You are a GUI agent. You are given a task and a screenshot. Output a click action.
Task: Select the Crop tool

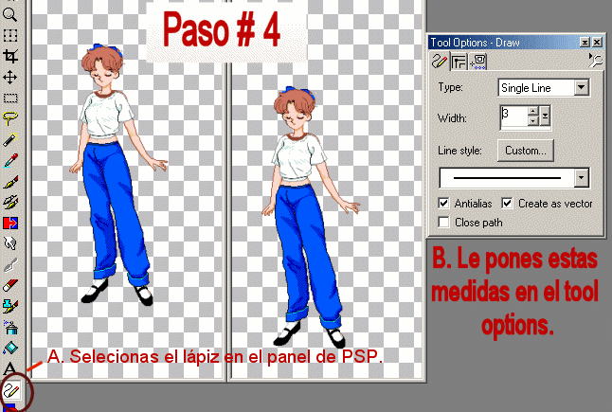[10, 56]
